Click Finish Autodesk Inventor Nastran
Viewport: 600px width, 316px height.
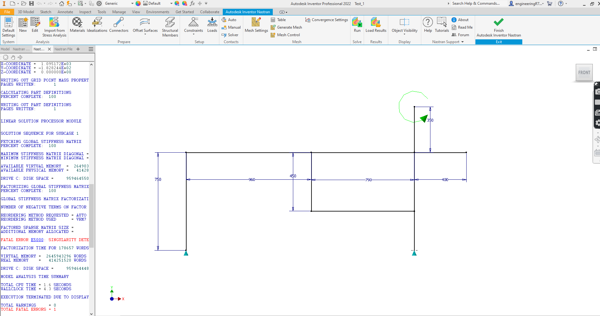pos(499,27)
